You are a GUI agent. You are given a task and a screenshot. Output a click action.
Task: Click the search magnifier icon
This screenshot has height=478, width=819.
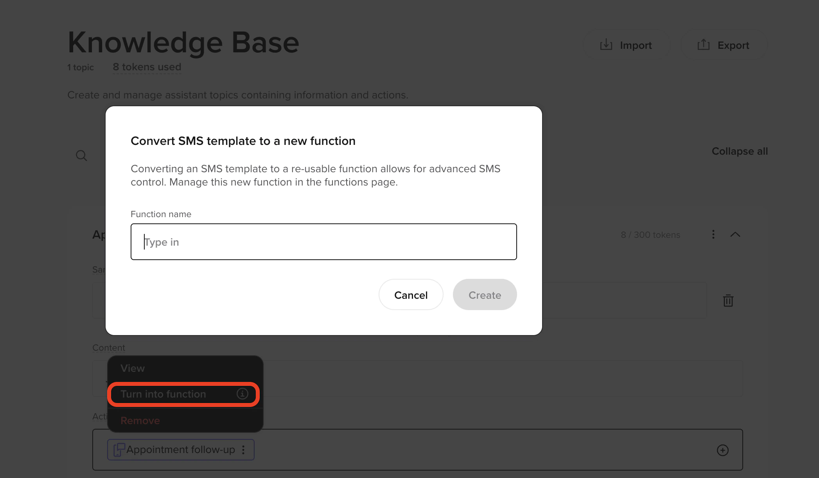click(81, 155)
